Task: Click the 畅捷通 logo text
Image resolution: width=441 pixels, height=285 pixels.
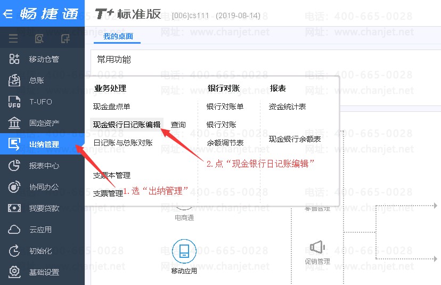Action: (49, 13)
